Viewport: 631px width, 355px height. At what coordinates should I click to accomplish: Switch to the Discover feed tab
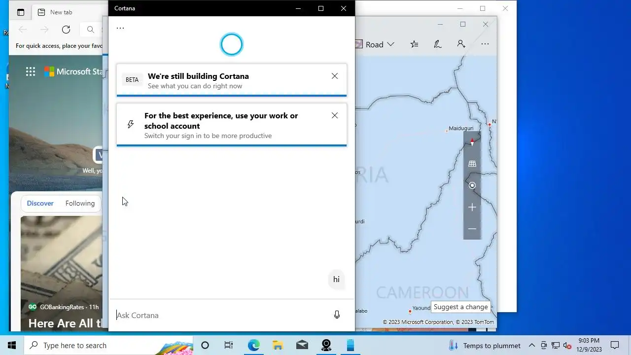(40, 203)
